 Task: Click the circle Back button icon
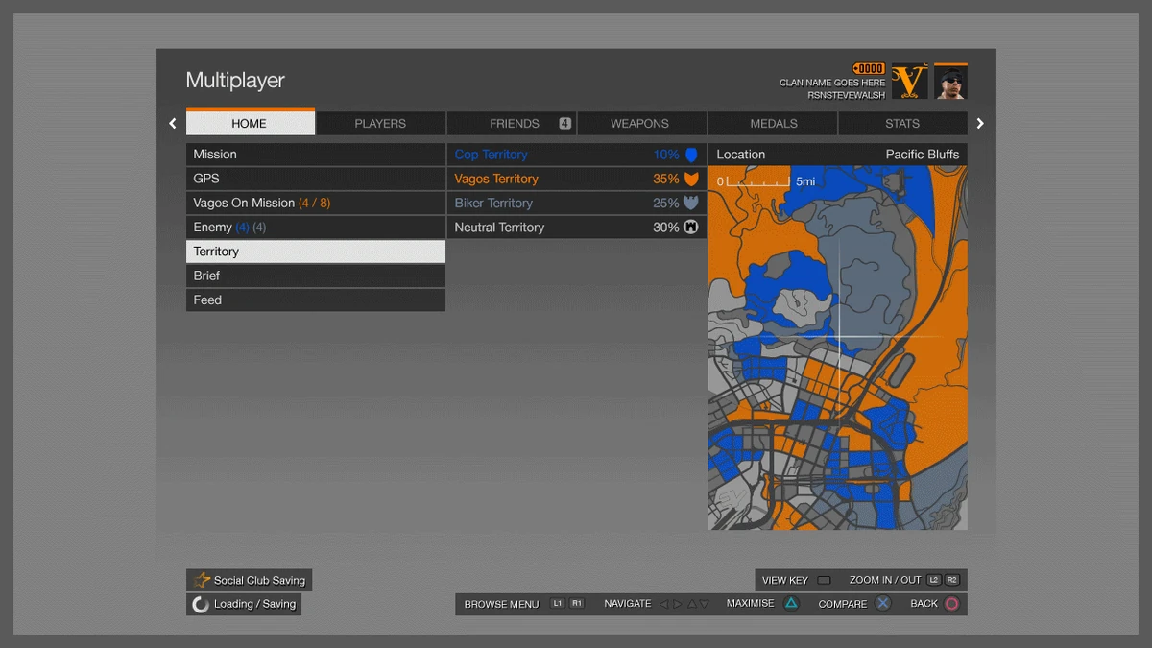tap(950, 603)
